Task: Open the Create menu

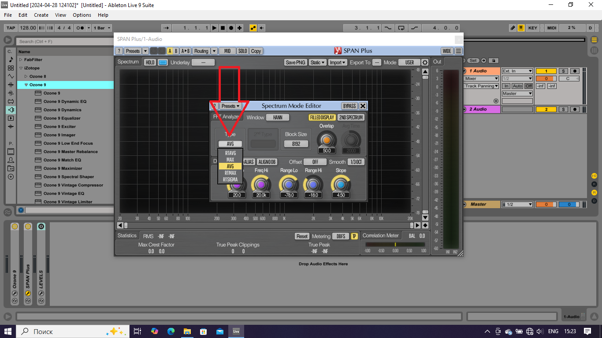Action: 41,15
